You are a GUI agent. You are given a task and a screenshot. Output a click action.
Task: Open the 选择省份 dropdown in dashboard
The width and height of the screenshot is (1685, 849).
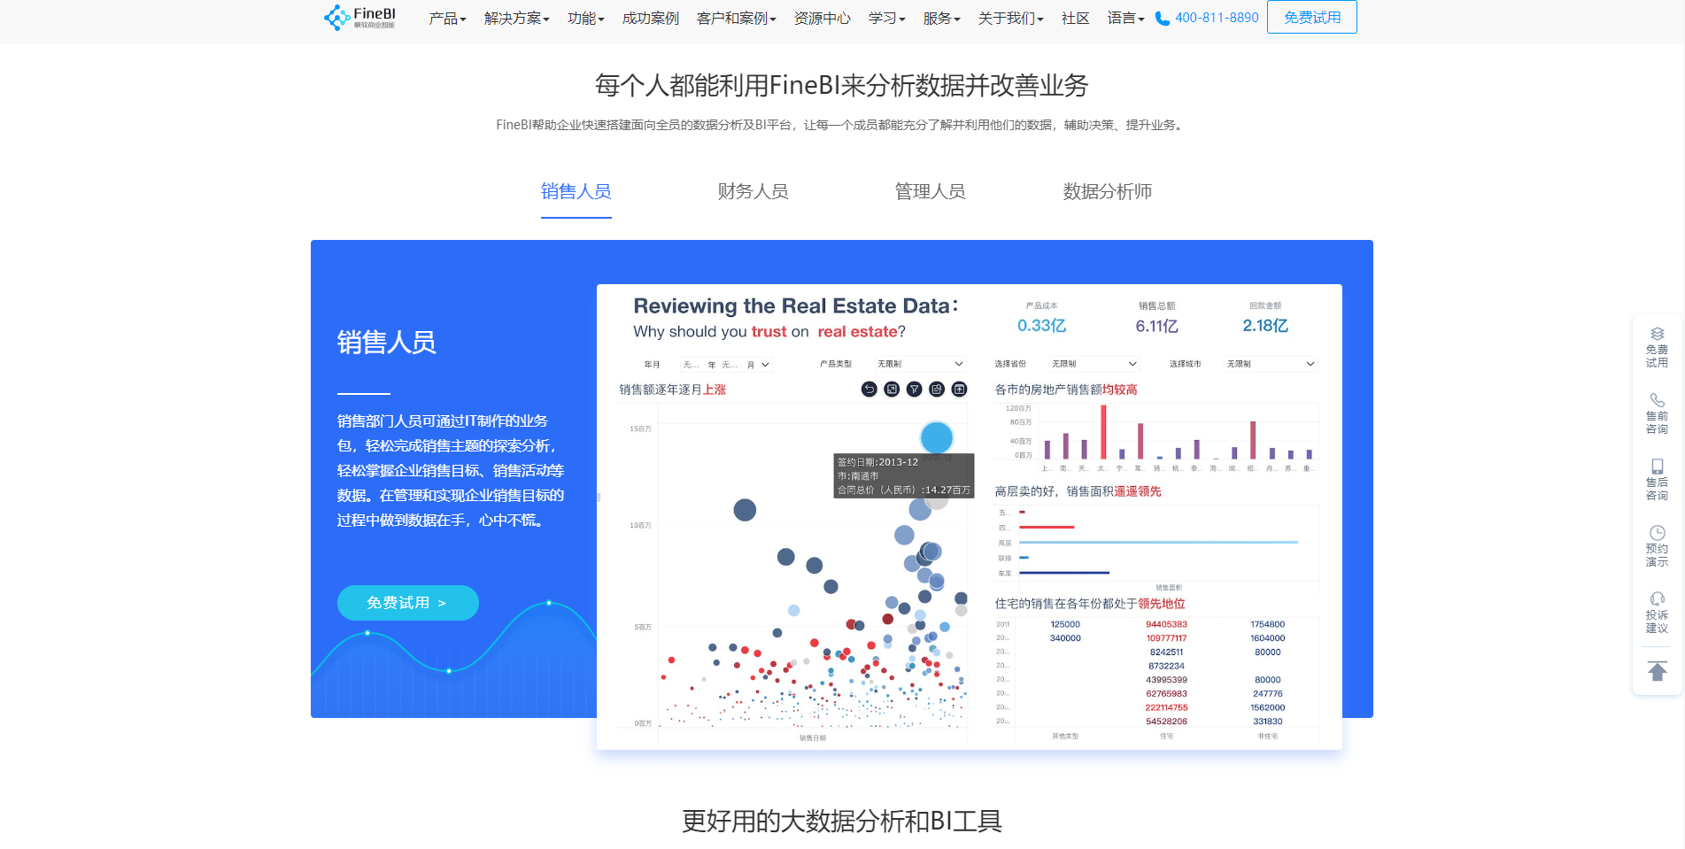[x=1094, y=365]
